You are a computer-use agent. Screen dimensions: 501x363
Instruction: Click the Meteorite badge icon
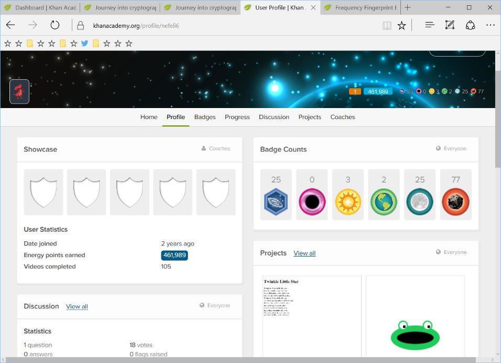(x=455, y=202)
